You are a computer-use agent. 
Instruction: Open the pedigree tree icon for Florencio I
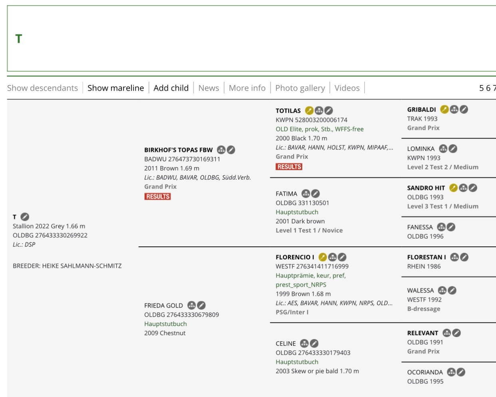tap(332, 257)
